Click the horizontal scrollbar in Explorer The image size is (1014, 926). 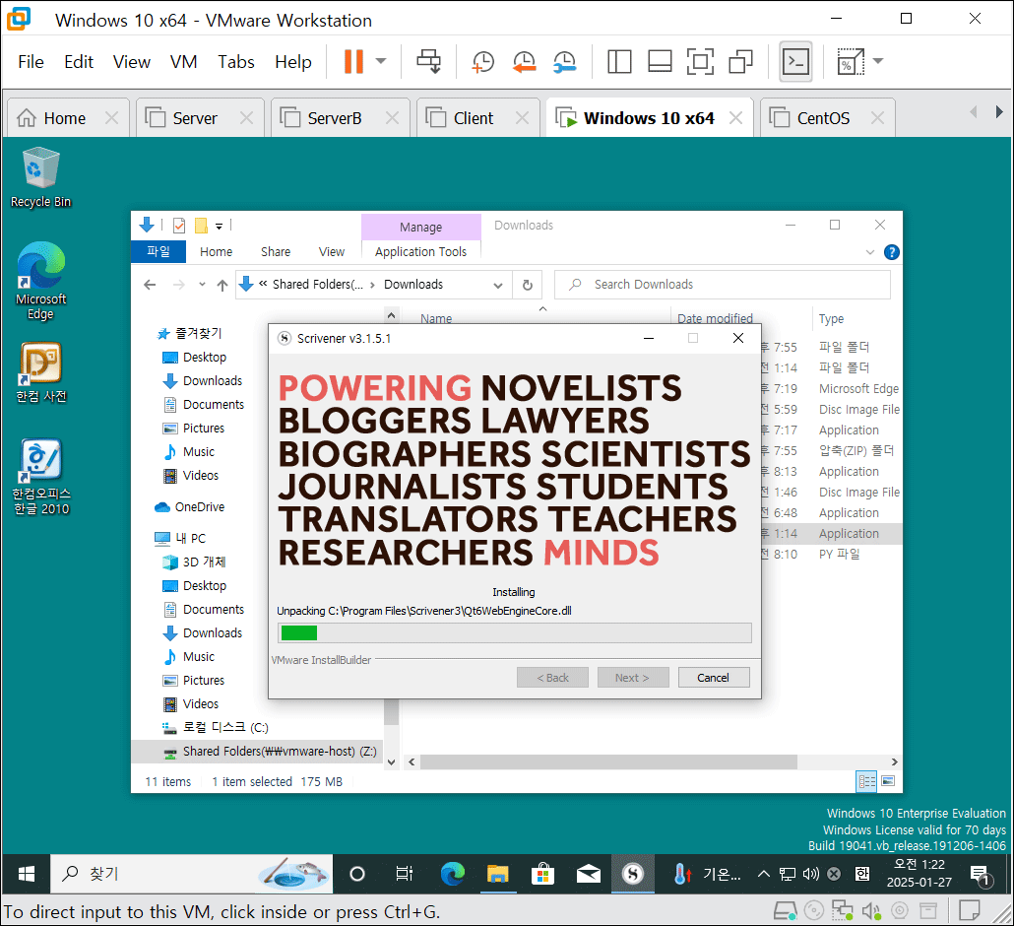coord(607,762)
